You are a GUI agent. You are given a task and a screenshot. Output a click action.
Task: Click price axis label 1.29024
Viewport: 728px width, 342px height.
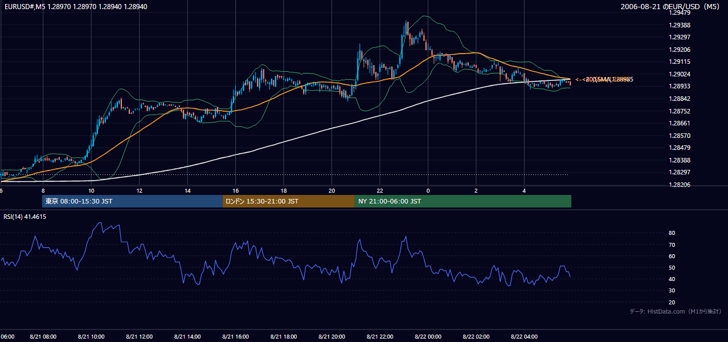(680, 74)
